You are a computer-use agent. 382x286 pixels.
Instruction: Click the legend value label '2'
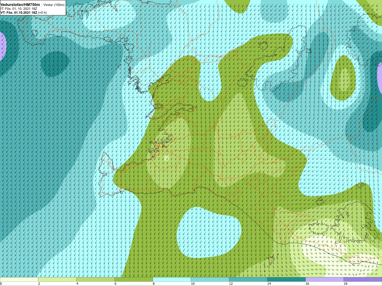point(39,284)
